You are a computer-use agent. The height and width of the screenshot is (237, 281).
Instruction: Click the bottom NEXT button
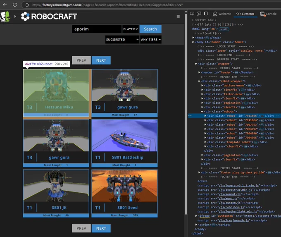[101, 228]
